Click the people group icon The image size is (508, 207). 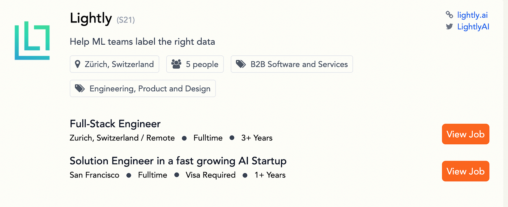point(176,64)
